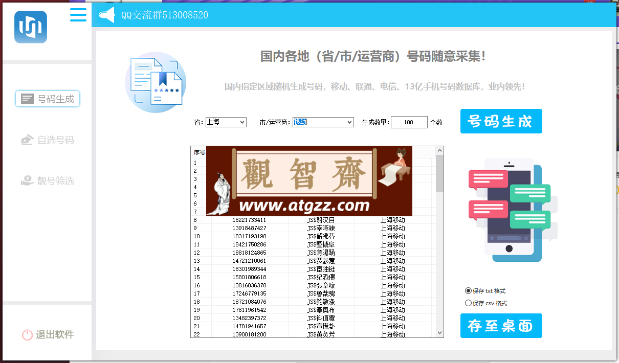
Task: Click the blue 号码生成 button
Action: pyautogui.click(x=501, y=121)
